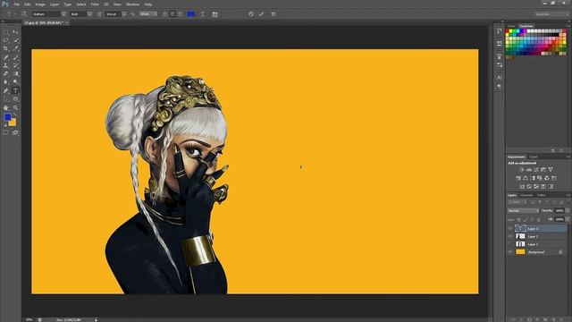Open the font family dropdown arrow
572x322 pixels.
pyautogui.click(x=63, y=14)
